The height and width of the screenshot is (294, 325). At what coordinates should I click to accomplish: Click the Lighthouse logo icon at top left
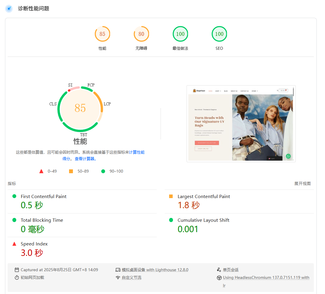point(9,9)
